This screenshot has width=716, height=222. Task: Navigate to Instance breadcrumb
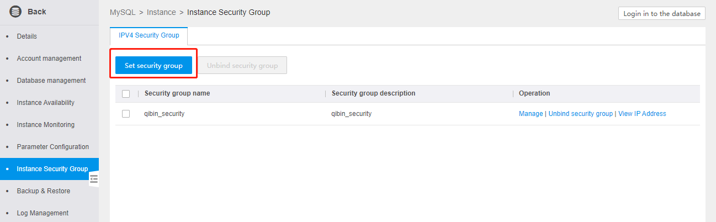tap(161, 12)
